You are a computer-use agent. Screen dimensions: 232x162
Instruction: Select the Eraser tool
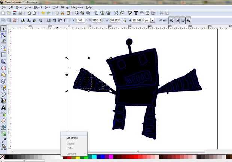[x=4, y=120]
